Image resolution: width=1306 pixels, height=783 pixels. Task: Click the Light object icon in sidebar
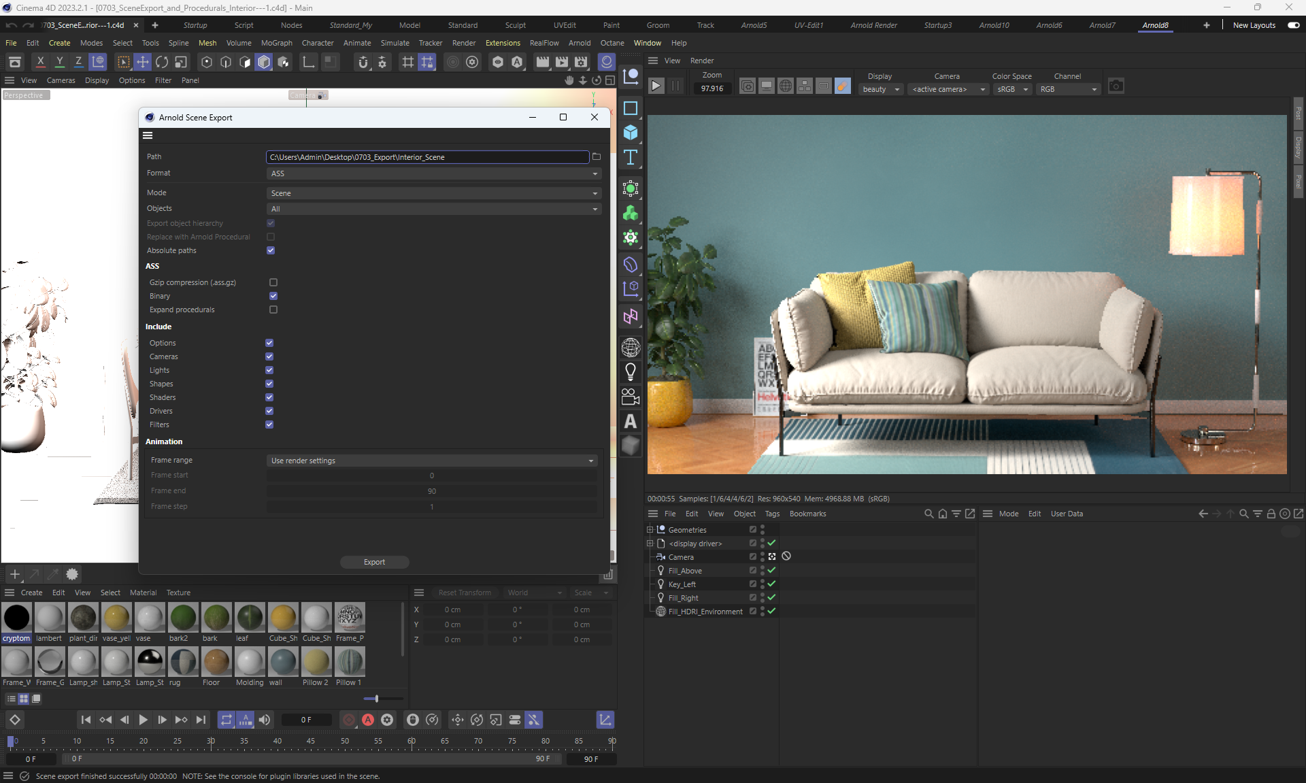coord(631,372)
